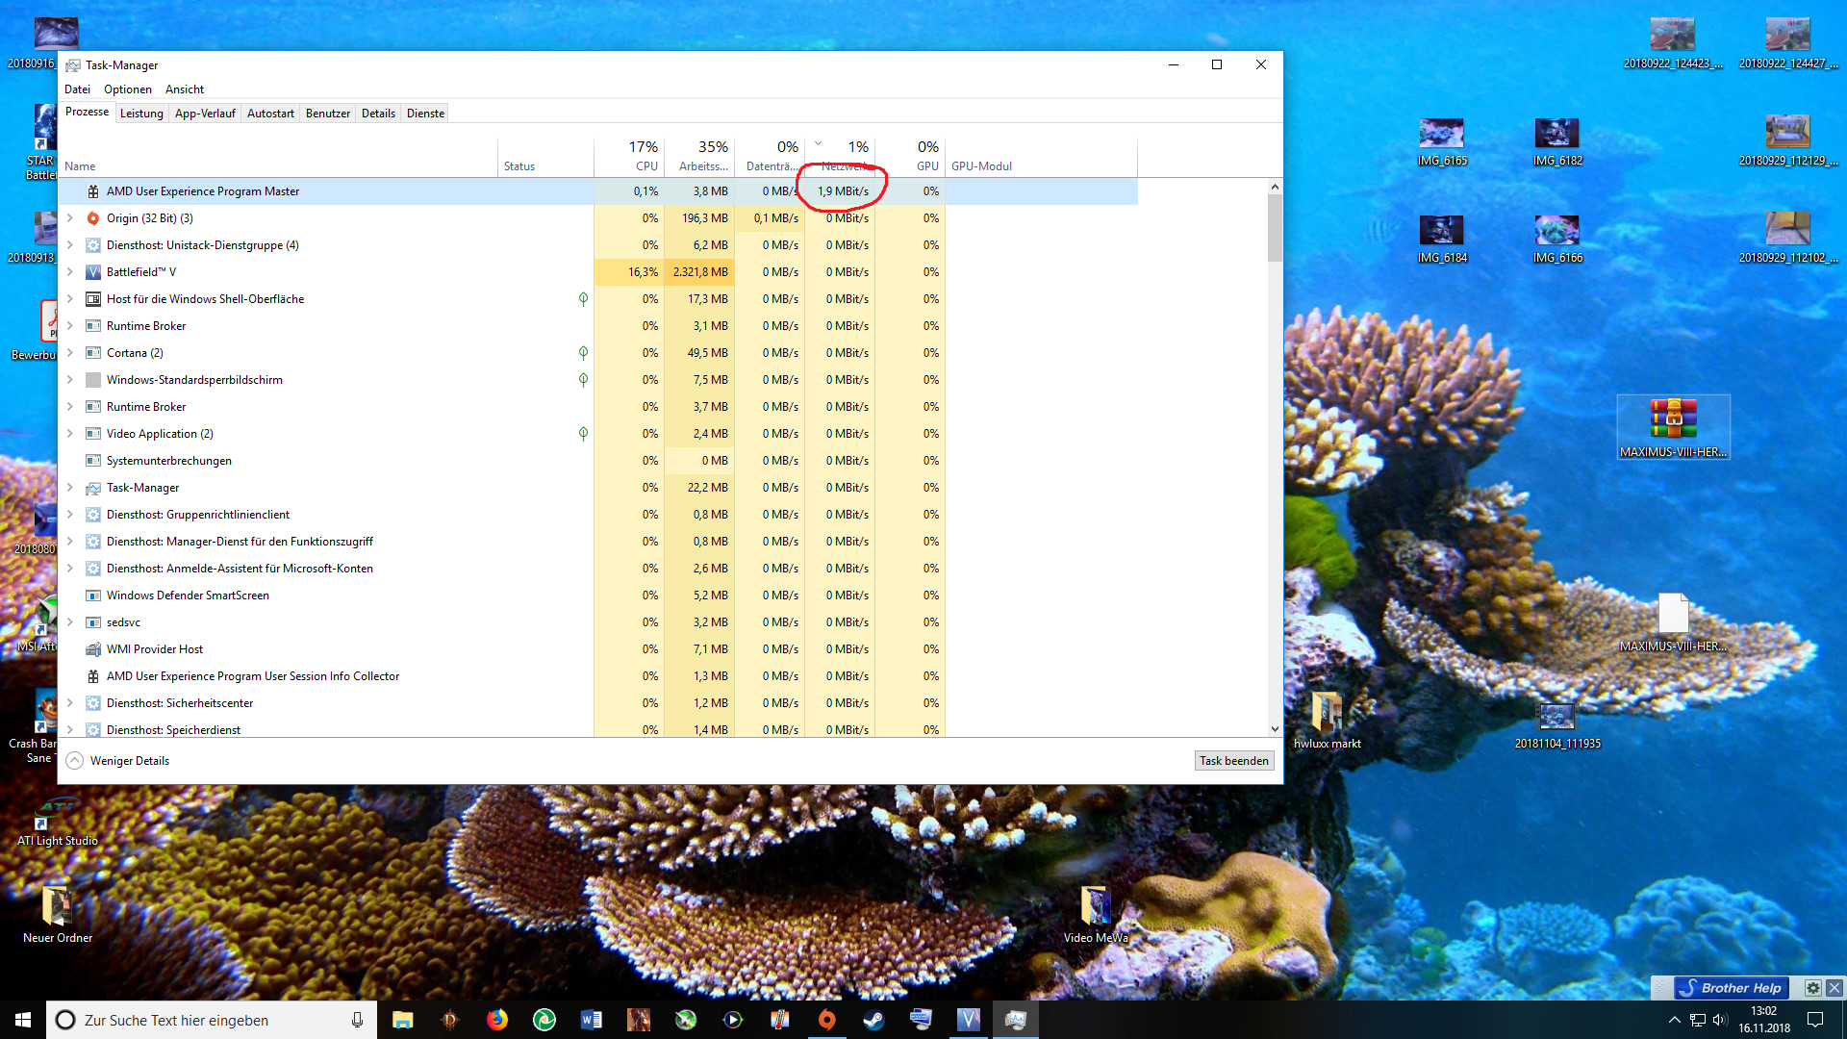The height and width of the screenshot is (1039, 1847).
Task: Expand the Dienste host Unistack-Dienstgruppe entry
Action: coord(70,245)
